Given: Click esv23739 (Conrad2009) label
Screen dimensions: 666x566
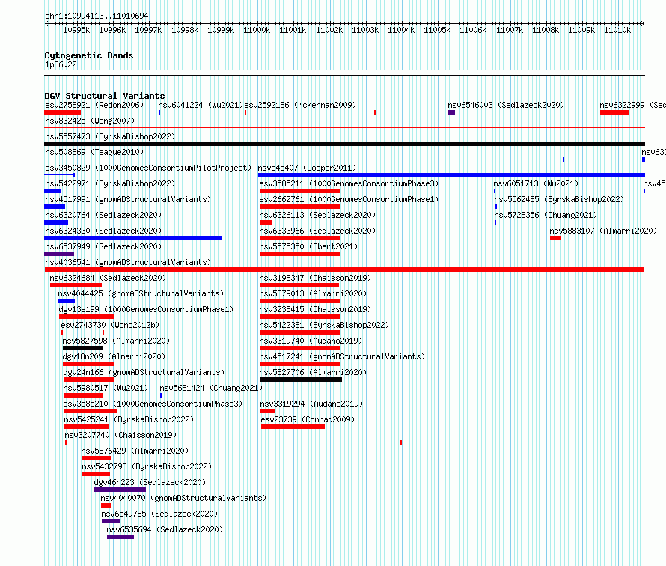Looking at the screenshot, I should coord(308,419).
